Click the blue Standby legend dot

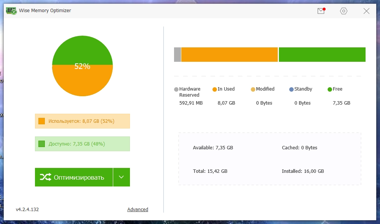(291, 89)
